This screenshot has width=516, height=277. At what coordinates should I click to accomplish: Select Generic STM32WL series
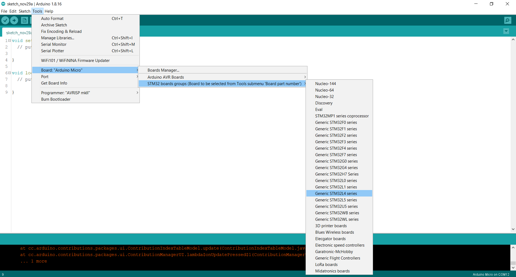click(x=339, y=219)
